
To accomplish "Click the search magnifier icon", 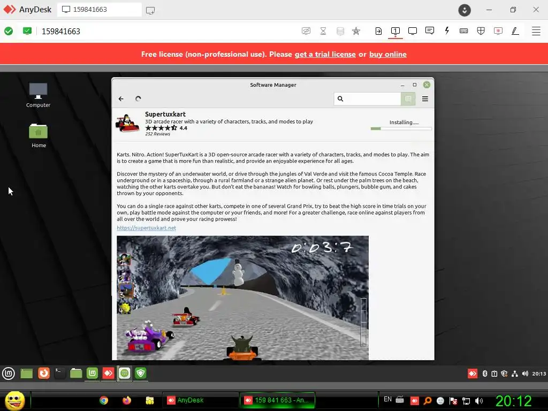I will tap(340, 99).
